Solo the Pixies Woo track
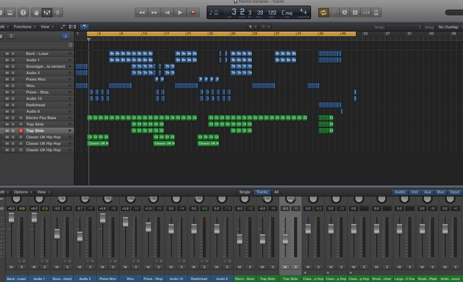 click(x=13, y=79)
